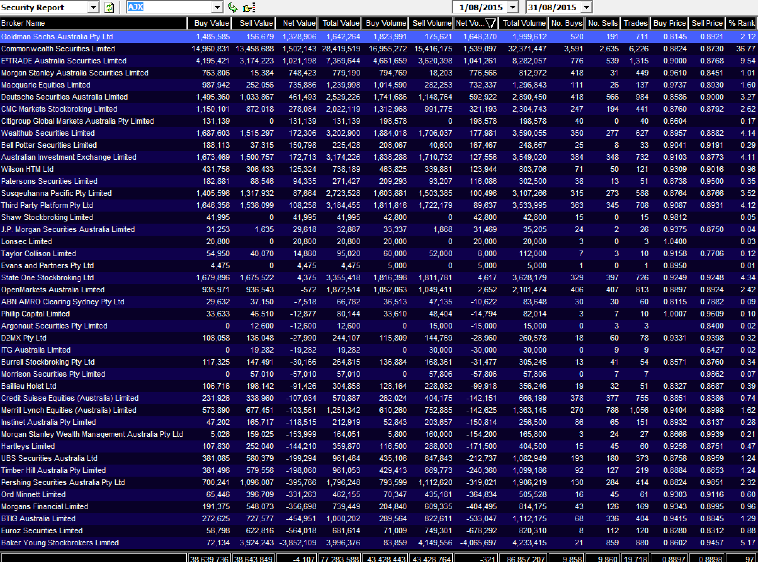Open the start date 1/08/2015 dropdown
This screenshot has width=758, height=562.
[513, 7]
